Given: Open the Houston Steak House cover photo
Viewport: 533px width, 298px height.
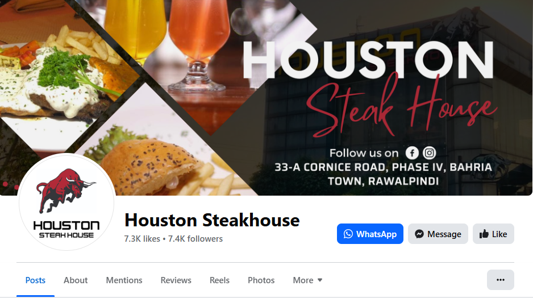Looking at the screenshot, I should tap(266, 98).
